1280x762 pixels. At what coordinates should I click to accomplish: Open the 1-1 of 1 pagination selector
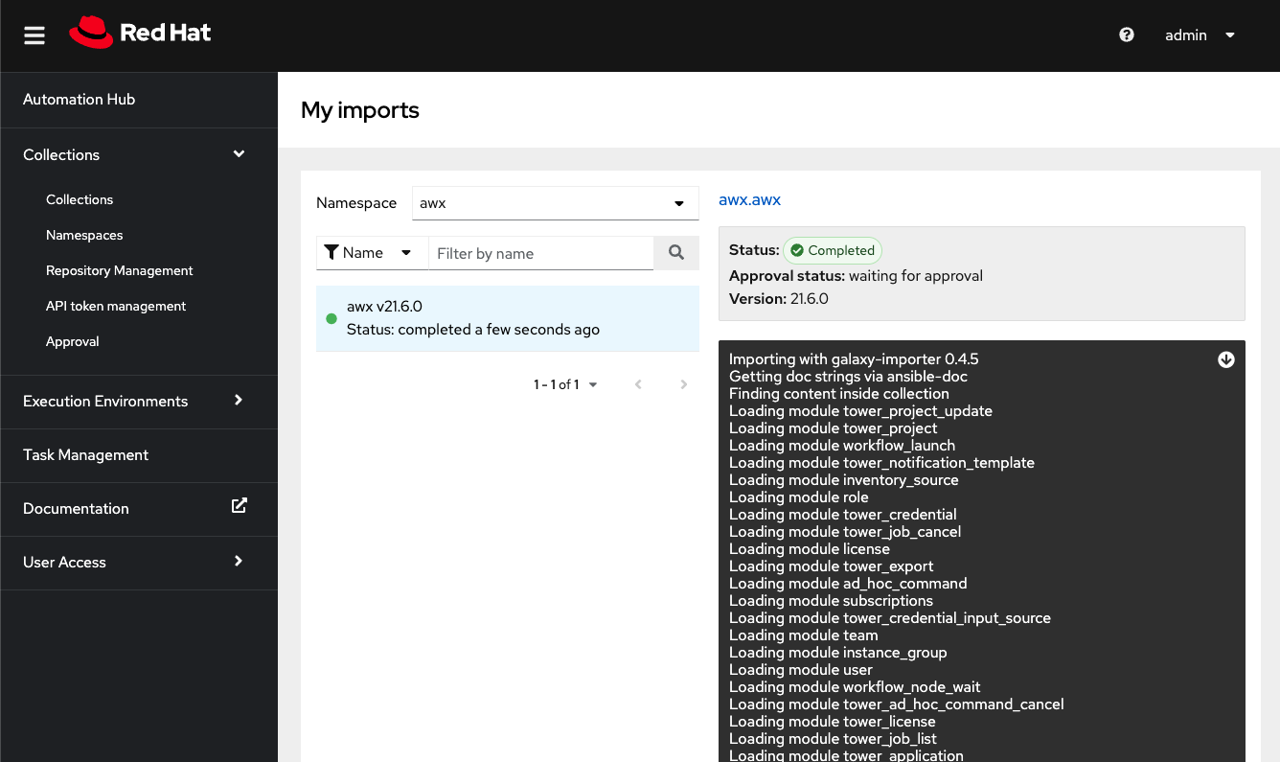click(565, 383)
